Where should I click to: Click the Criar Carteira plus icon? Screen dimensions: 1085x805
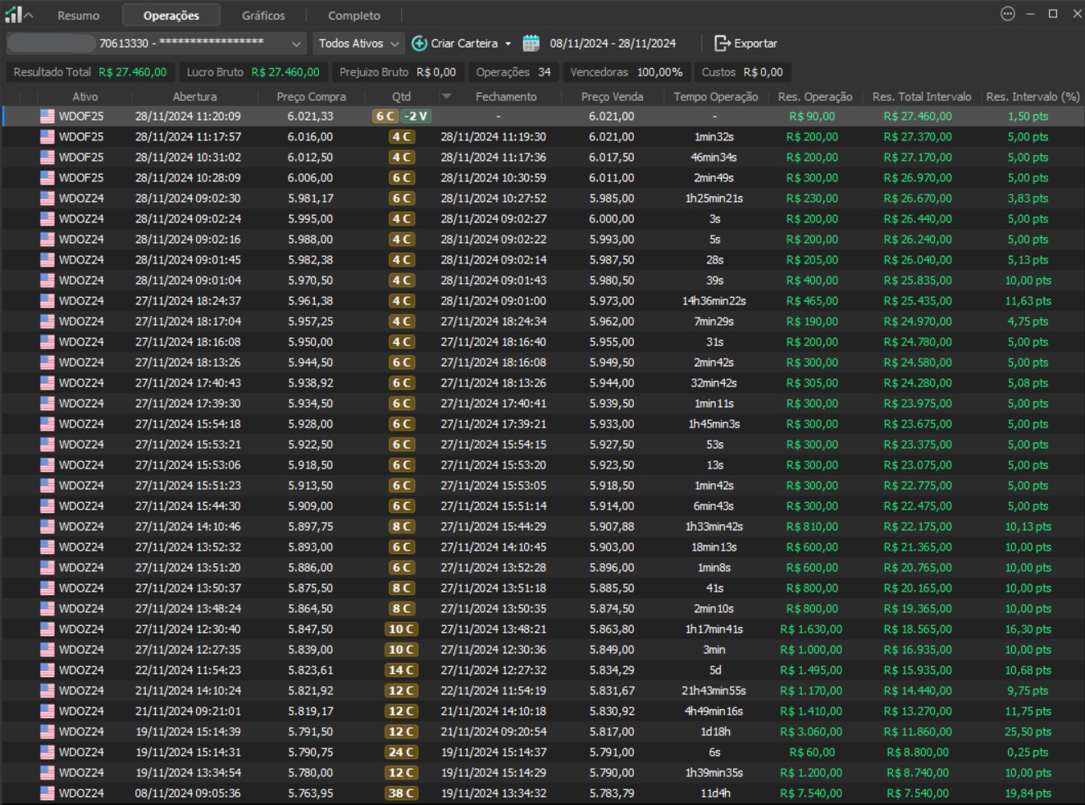click(x=419, y=43)
